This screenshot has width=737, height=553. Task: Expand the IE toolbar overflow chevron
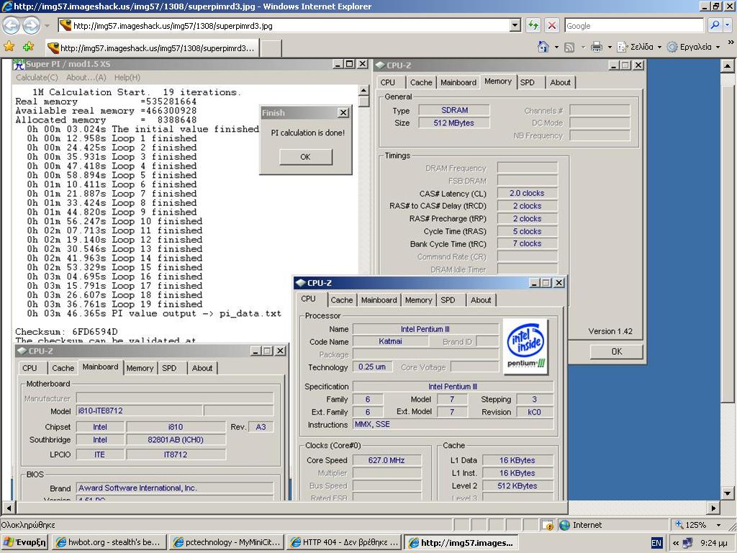tap(731, 42)
